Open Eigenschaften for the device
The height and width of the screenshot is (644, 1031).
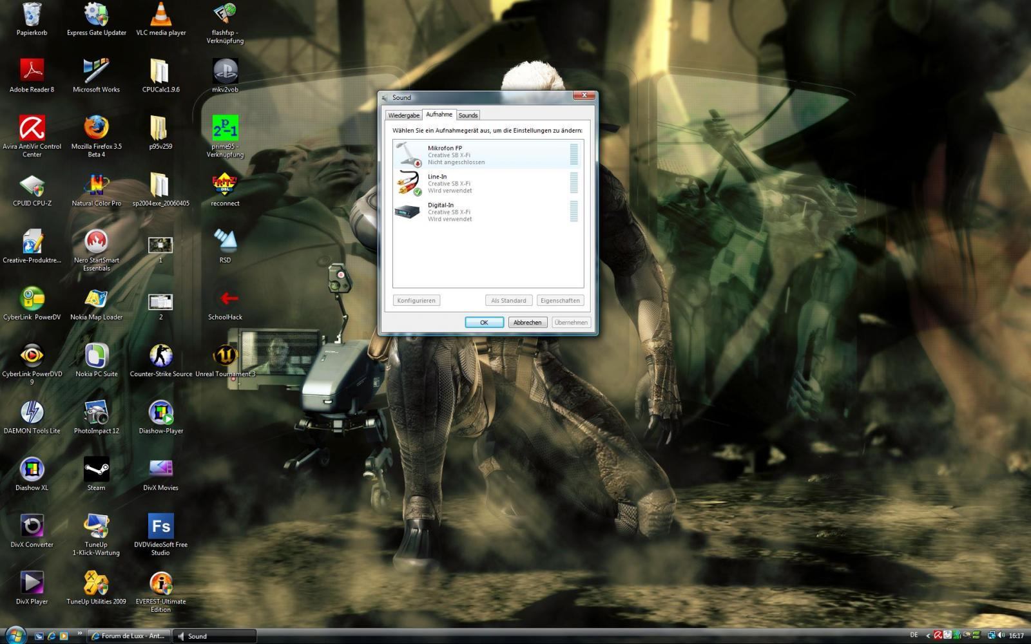[560, 301]
